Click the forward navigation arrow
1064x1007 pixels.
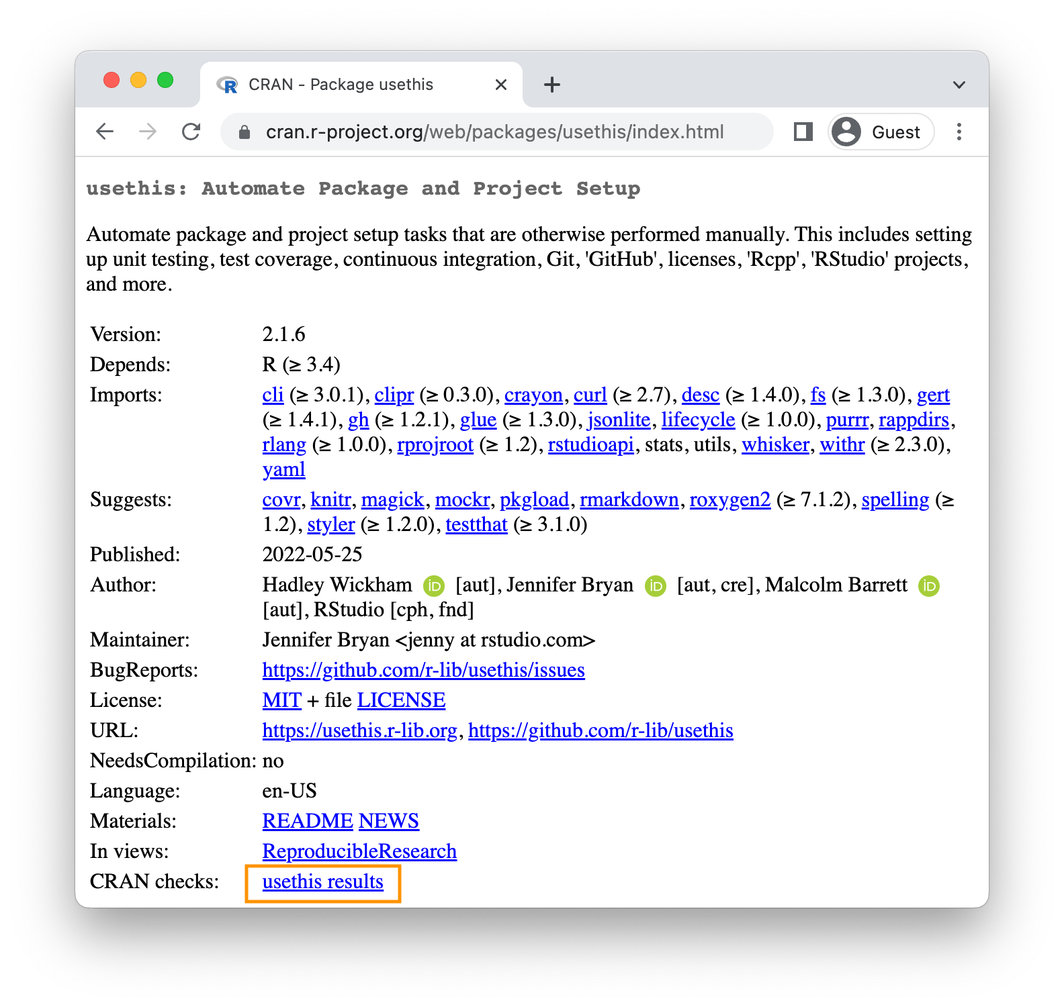148,132
